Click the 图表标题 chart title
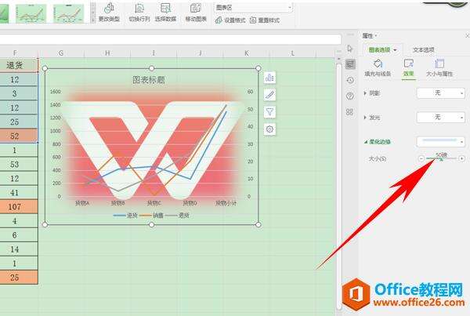 pyautogui.click(x=149, y=80)
